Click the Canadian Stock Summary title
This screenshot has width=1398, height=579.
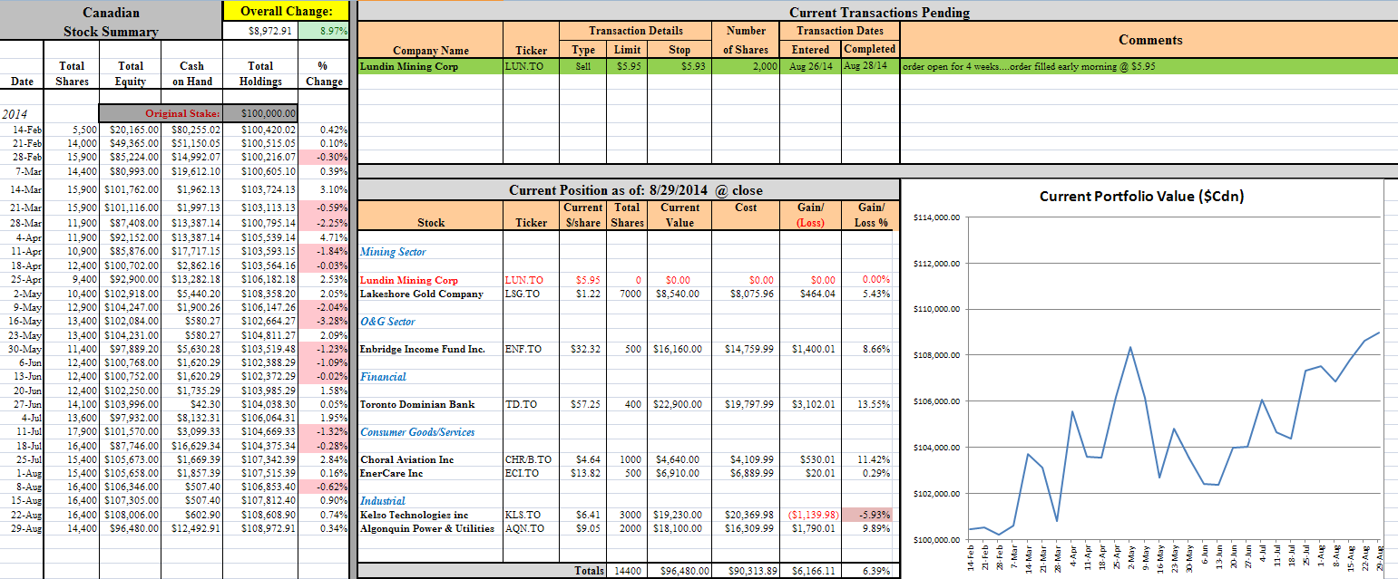pos(111,23)
